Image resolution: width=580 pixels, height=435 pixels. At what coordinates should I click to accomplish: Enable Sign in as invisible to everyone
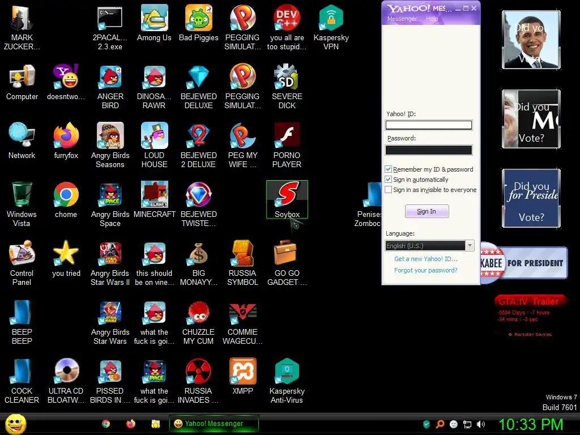pyautogui.click(x=388, y=190)
